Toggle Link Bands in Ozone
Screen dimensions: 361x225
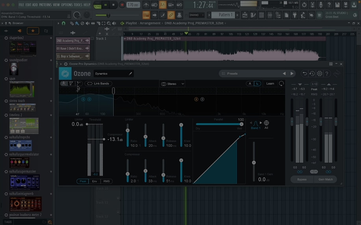[98, 83]
